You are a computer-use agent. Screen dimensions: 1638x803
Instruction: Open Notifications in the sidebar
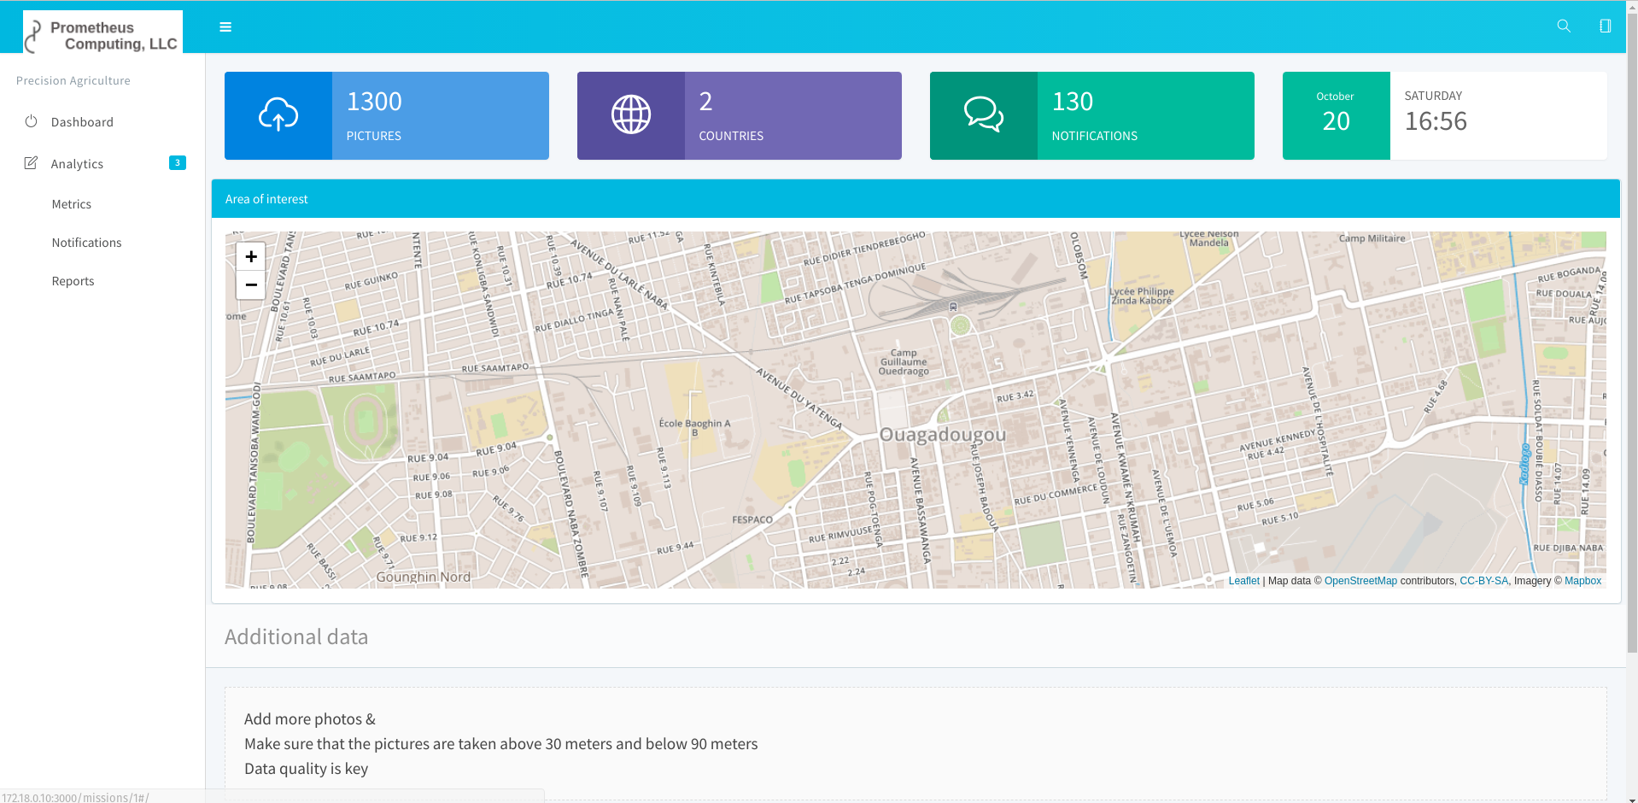[x=86, y=243]
